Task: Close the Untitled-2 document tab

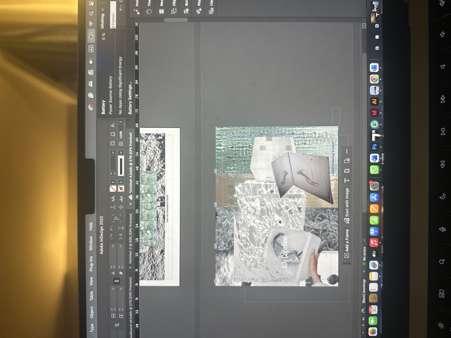Action: (131, 267)
